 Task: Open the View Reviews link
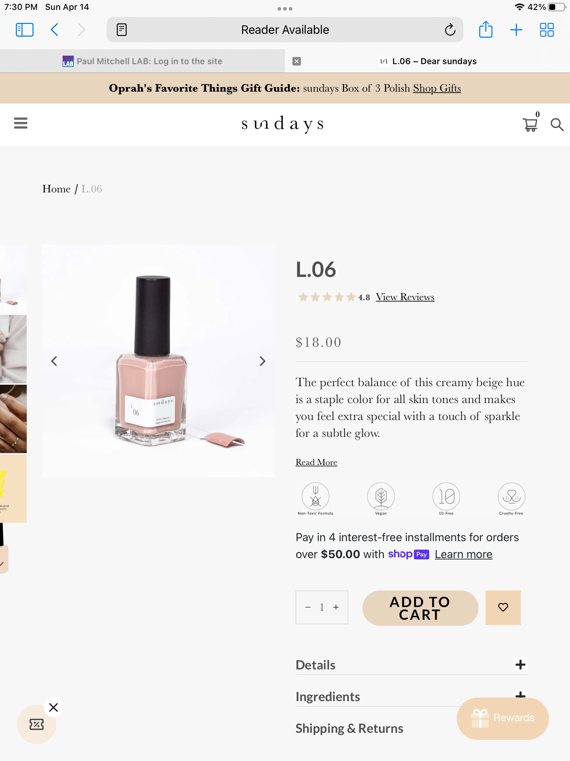pos(405,297)
